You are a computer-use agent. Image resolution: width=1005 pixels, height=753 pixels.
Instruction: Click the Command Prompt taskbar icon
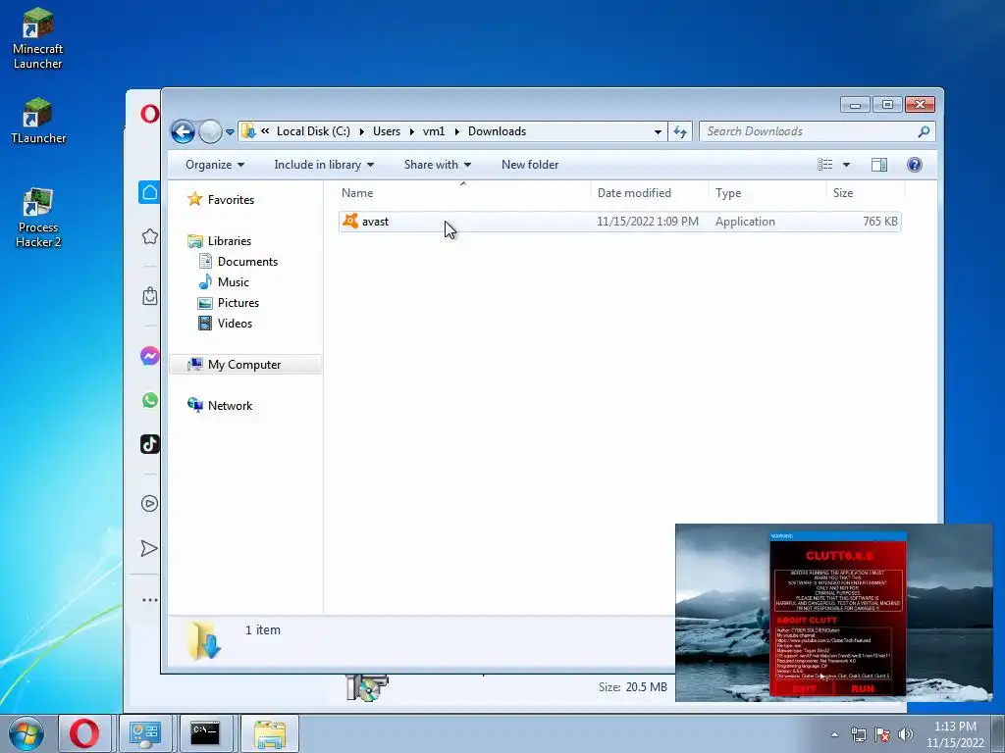(x=205, y=733)
